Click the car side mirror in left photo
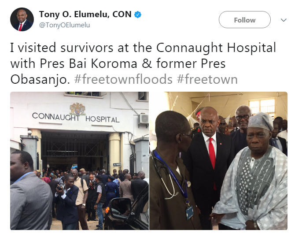Screen dimensions: 291x234 click(119, 209)
